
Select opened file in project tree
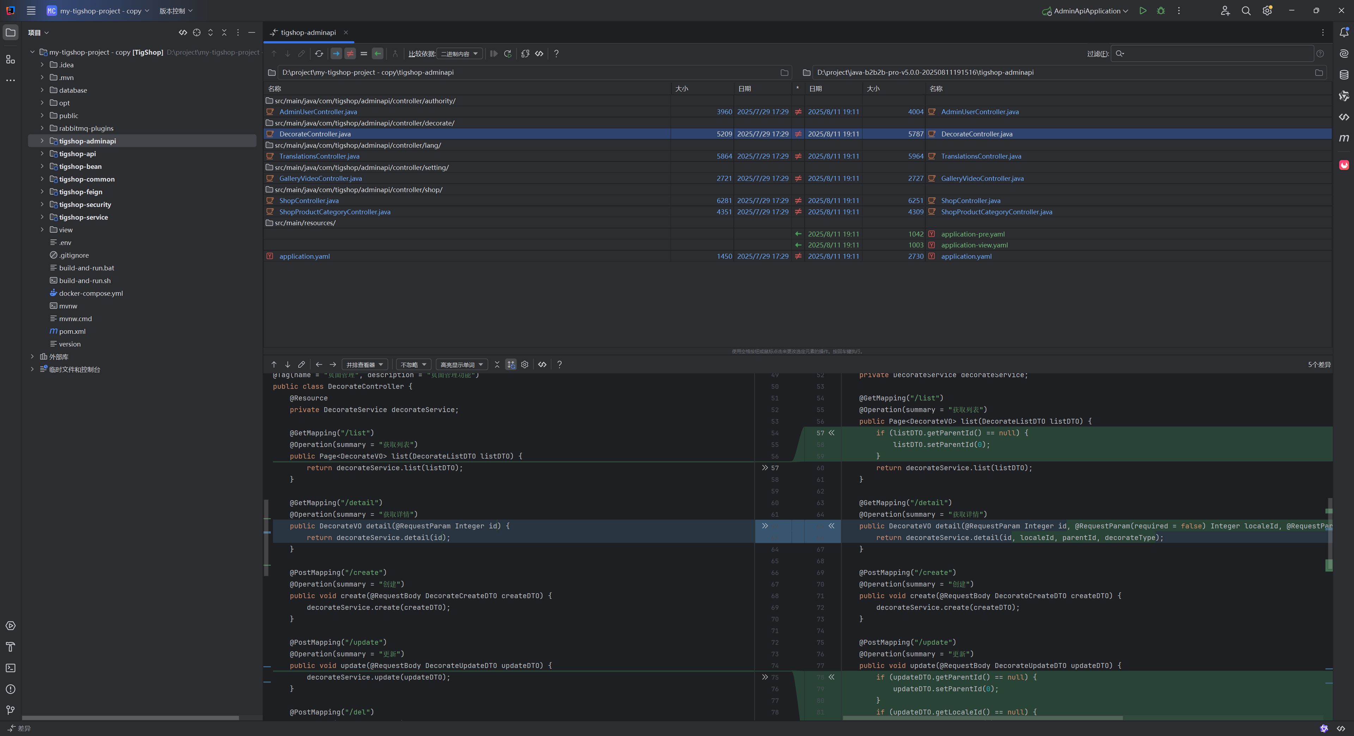[x=197, y=32]
